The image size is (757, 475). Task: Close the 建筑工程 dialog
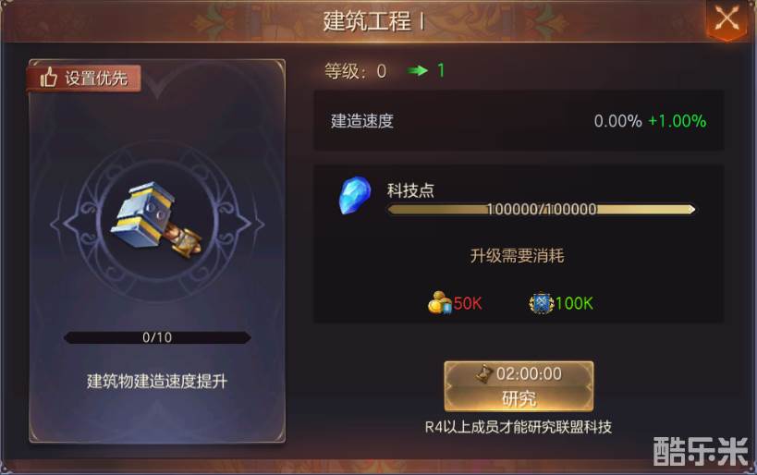(x=726, y=19)
